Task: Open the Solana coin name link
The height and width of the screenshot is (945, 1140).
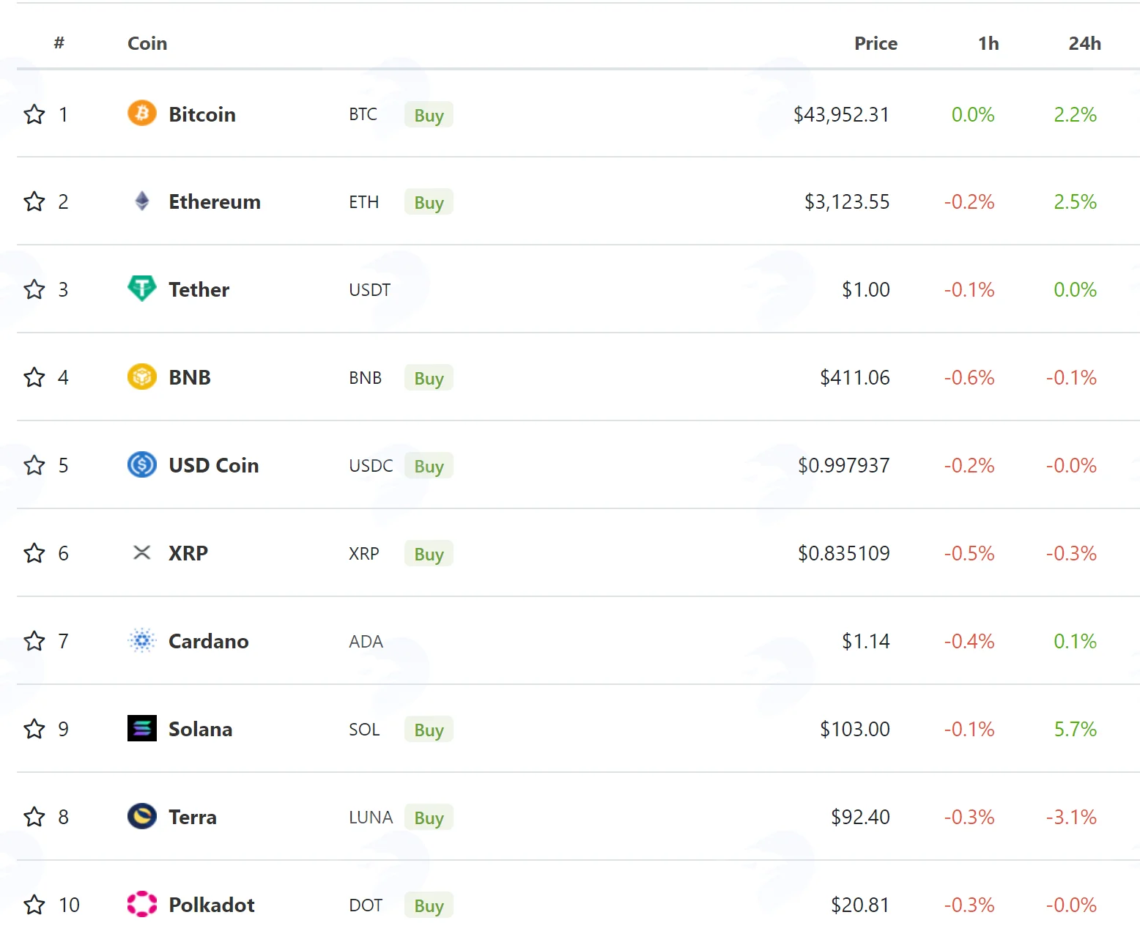Action: 200,729
